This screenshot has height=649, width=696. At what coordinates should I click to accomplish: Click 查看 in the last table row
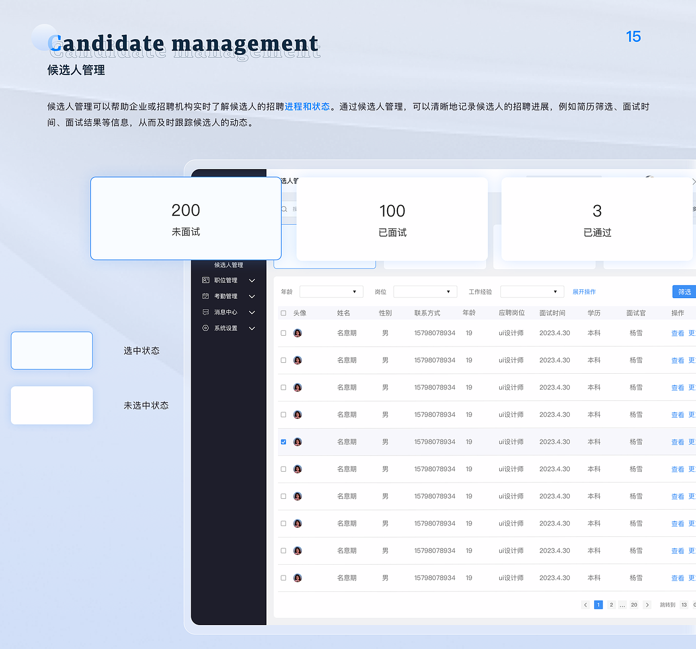pyautogui.click(x=678, y=578)
